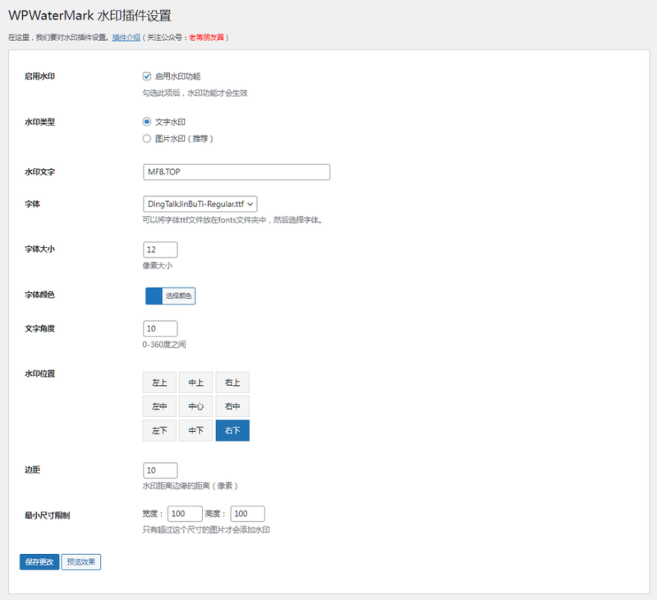Viewport: 657px width, 600px height.
Task: Set watermark position to 左下
Action: point(159,430)
